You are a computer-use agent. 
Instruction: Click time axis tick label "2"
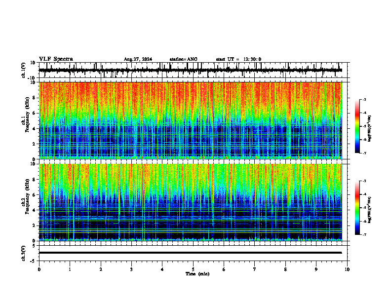coord(101,269)
